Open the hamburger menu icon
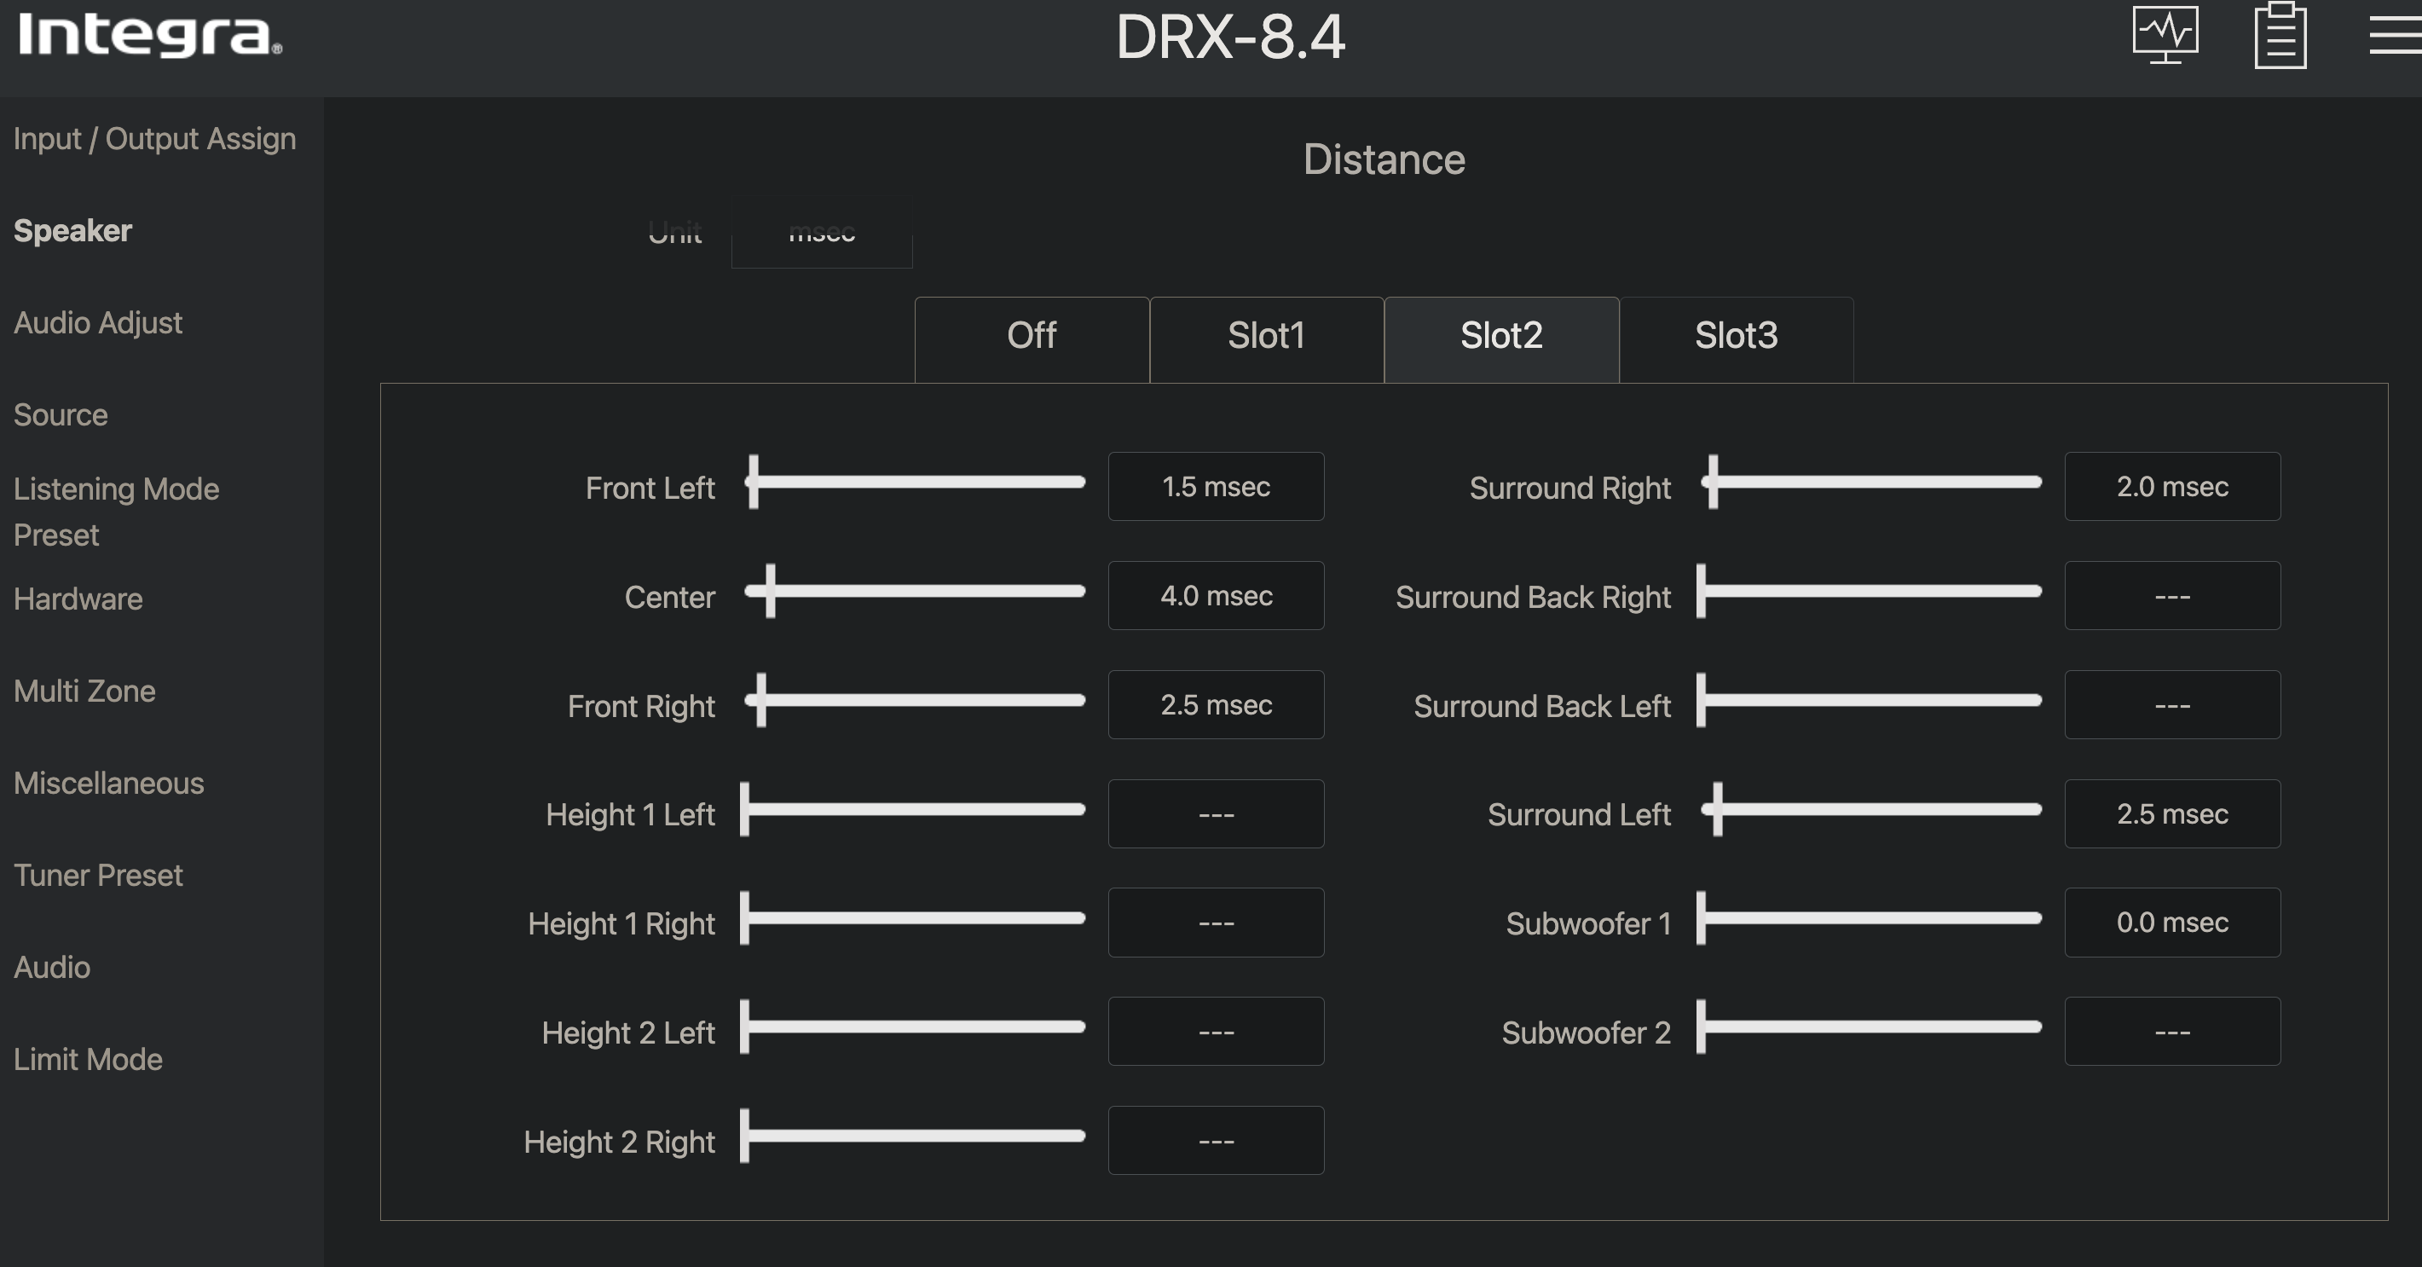 click(x=2395, y=36)
